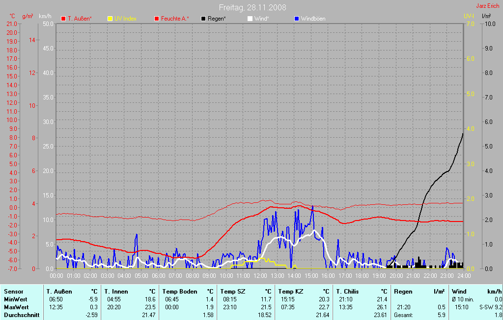The width and height of the screenshot is (503, 320).
Task: Click the 'Durchschnitt' row header
Action: click(22, 315)
